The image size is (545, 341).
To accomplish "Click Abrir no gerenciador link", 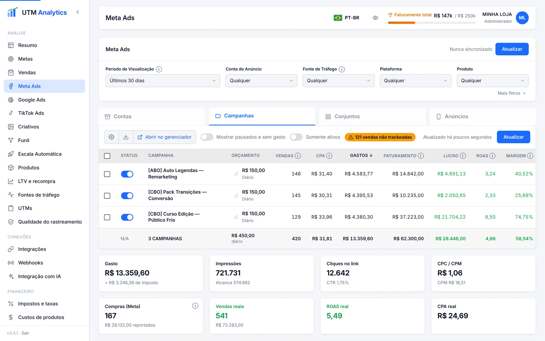I will [x=165, y=137].
